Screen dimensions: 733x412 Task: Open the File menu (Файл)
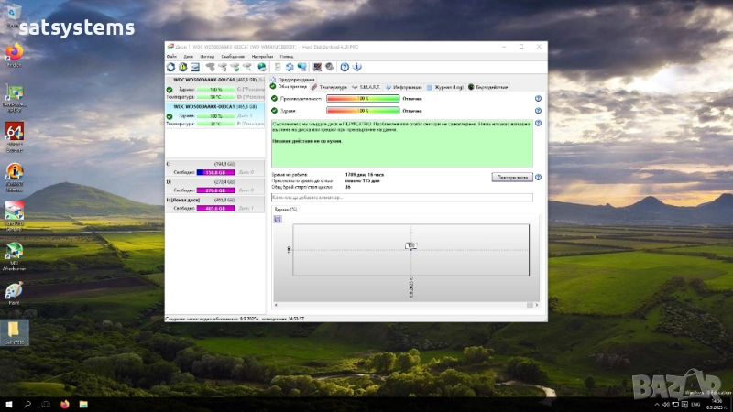(171, 57)
